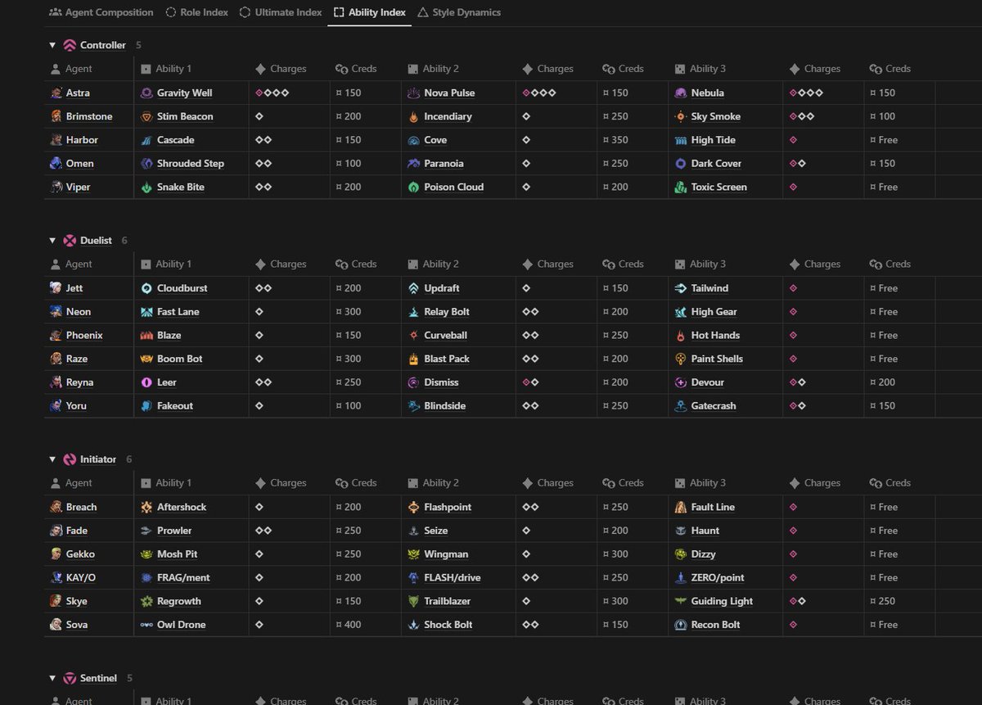Open the Skye agent row

point(77,601)
